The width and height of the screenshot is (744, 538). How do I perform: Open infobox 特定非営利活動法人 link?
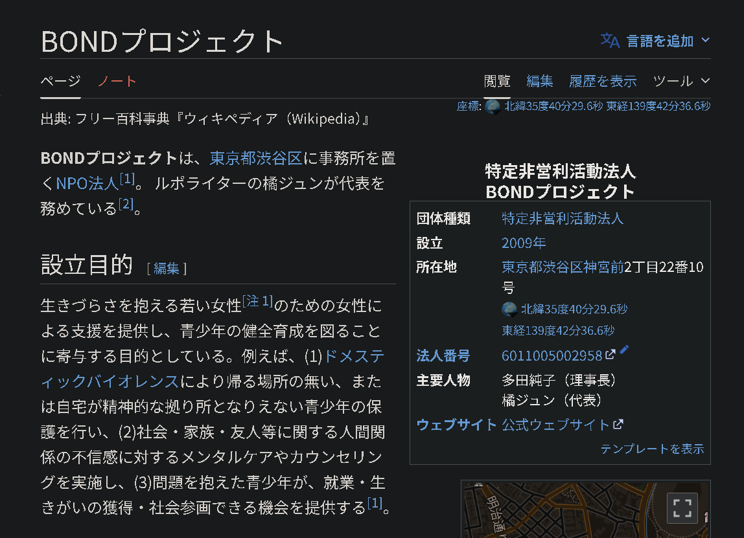563,219
